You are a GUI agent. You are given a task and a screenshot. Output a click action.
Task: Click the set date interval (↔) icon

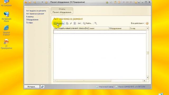tap(79, 23)
